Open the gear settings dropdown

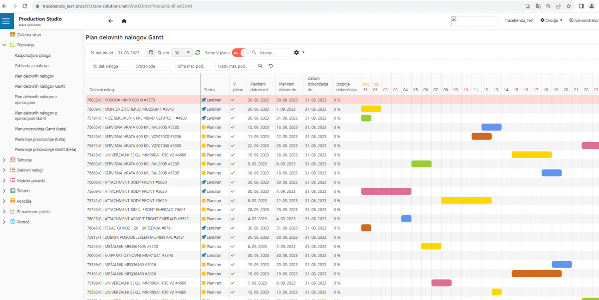pos(299,52)
